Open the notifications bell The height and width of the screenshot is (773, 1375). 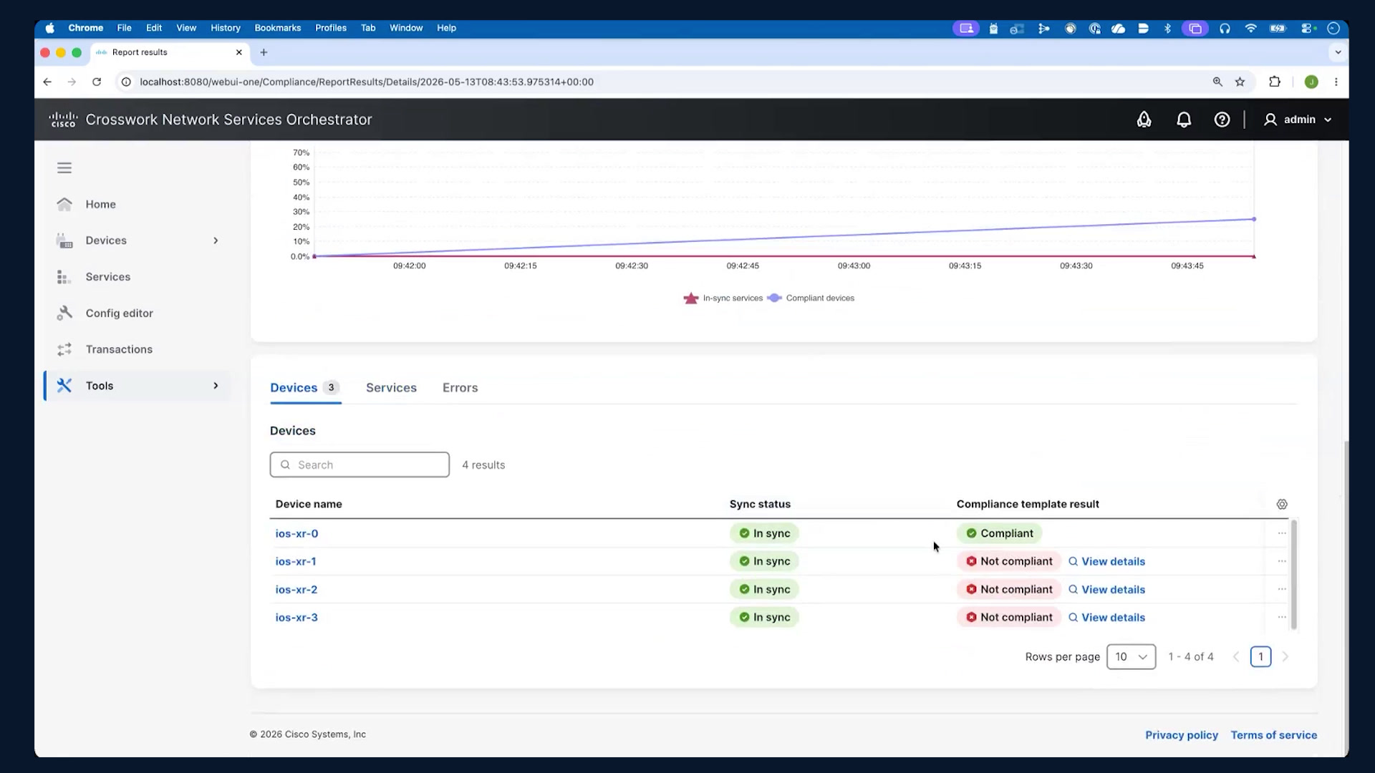pyautogui.click(x=1184, y=120)
